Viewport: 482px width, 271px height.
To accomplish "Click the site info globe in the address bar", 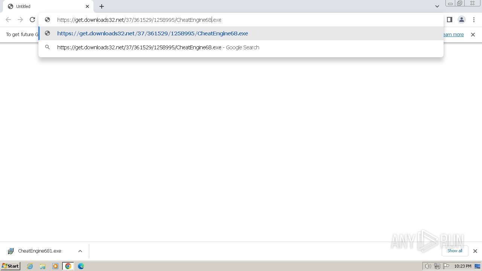I will click(x=47, y=20).
